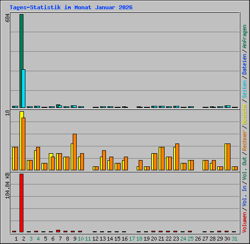Viewport: 250px width, 244px height.
Task: Click the orange Rechner bar on day 16
Action: pos(126,163)
